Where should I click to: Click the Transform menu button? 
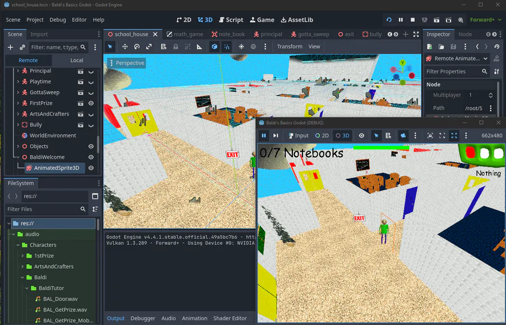click(290, 47)
